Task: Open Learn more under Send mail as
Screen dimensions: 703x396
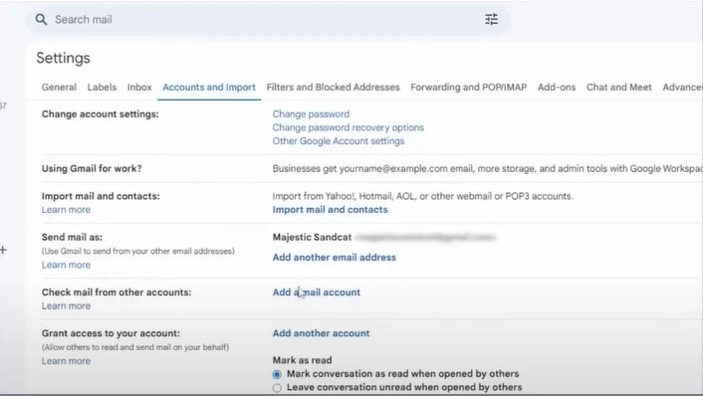Action: coord(66,265)
